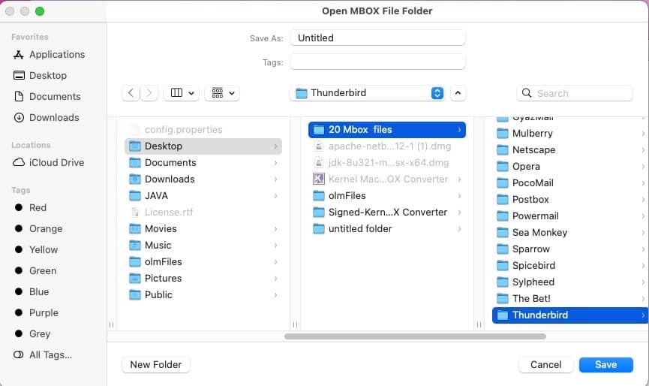Go back with the left chevron button
This screenshot has height=386, width=649.
pyautogui.click(x=131, y=93)
